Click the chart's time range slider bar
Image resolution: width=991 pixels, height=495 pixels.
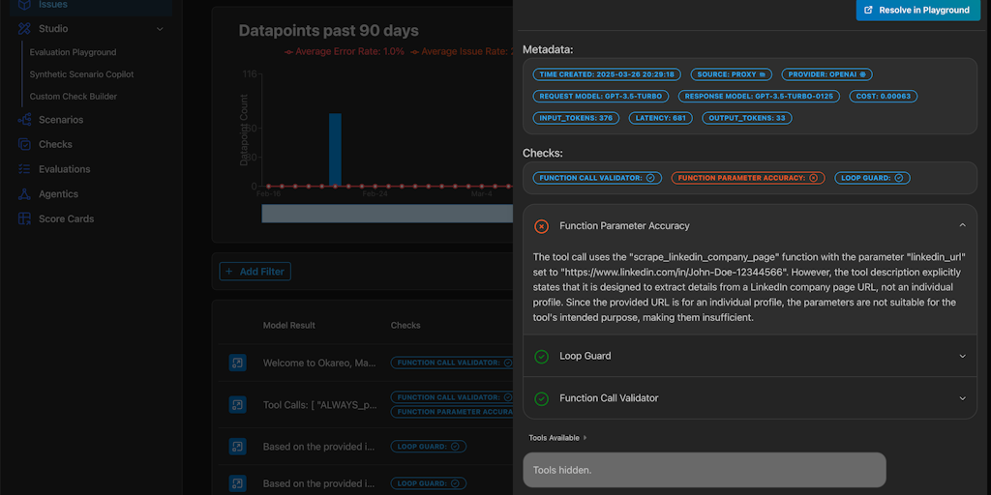[x=387, y=213]
